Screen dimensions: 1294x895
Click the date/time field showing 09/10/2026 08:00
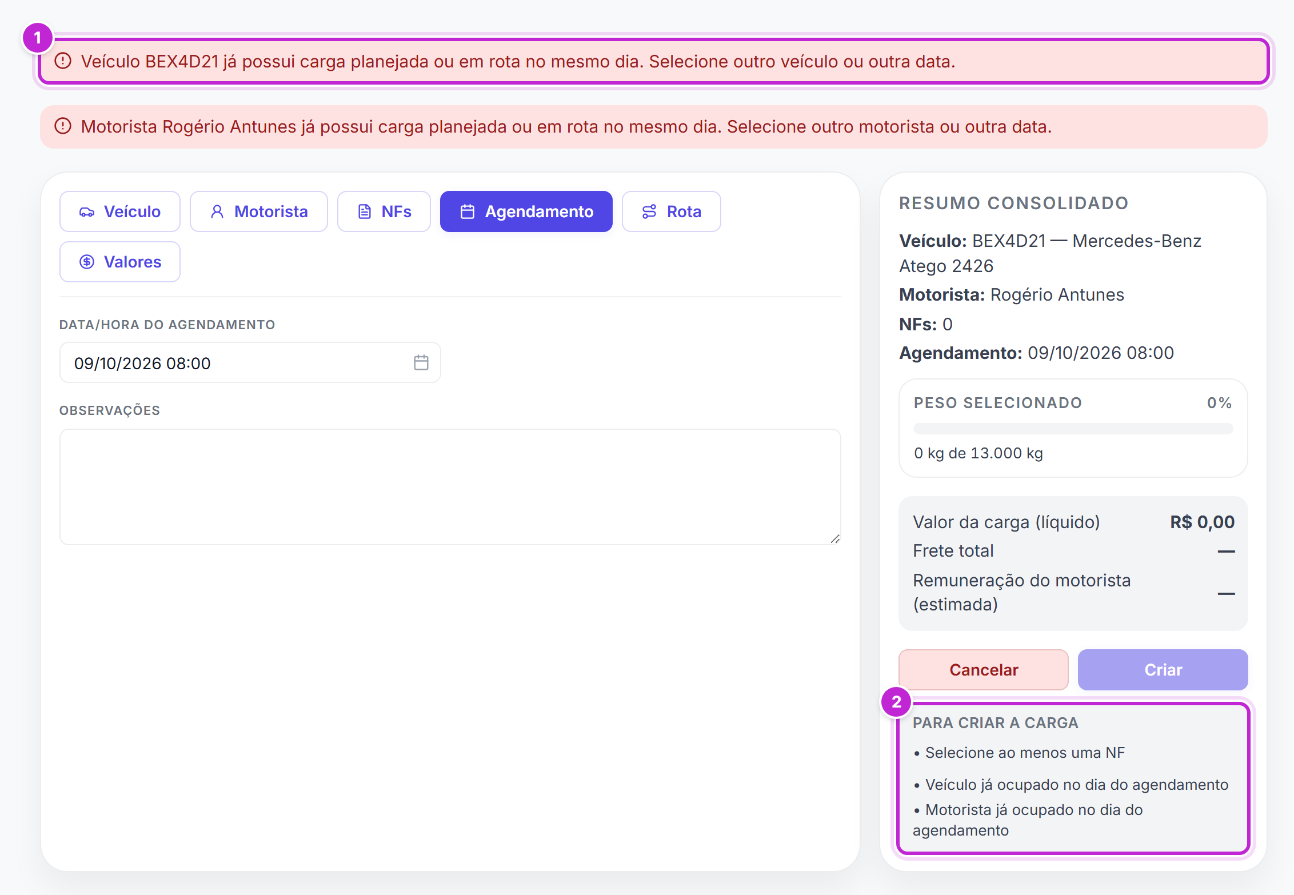(x=250, y=363)
